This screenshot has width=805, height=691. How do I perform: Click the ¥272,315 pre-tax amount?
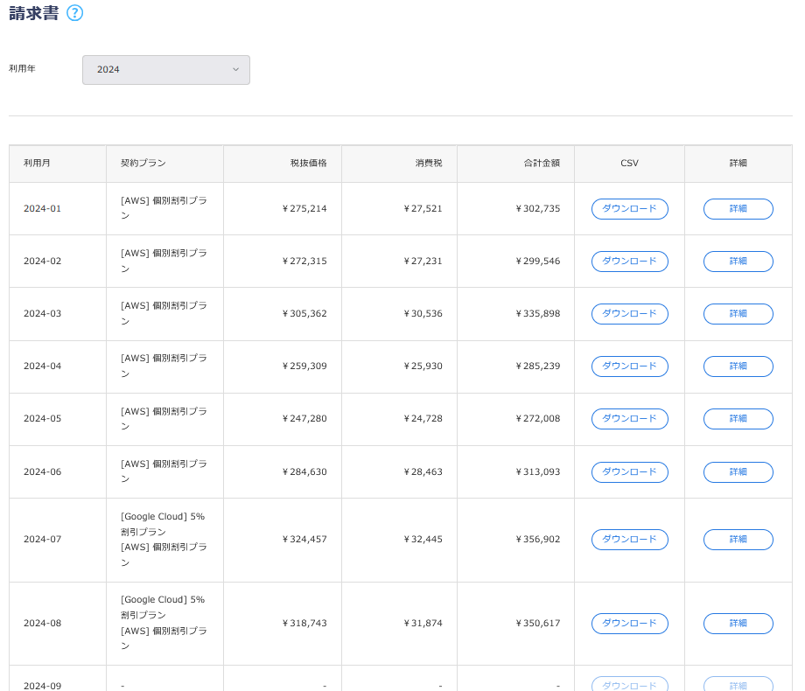[x=304, y=261]
